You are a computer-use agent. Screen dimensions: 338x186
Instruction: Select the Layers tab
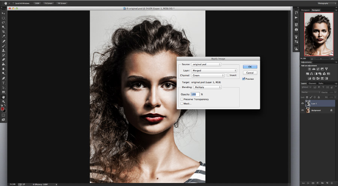304,83
